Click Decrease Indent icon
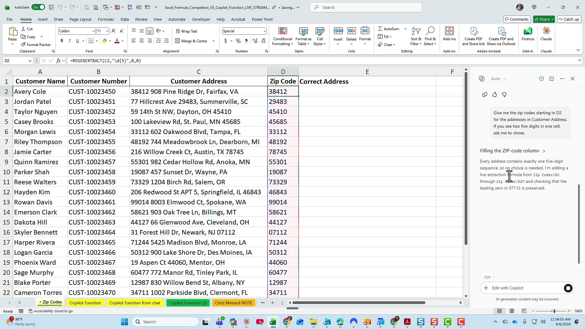This screenshot has width=585, height=329. coord(158,41)
